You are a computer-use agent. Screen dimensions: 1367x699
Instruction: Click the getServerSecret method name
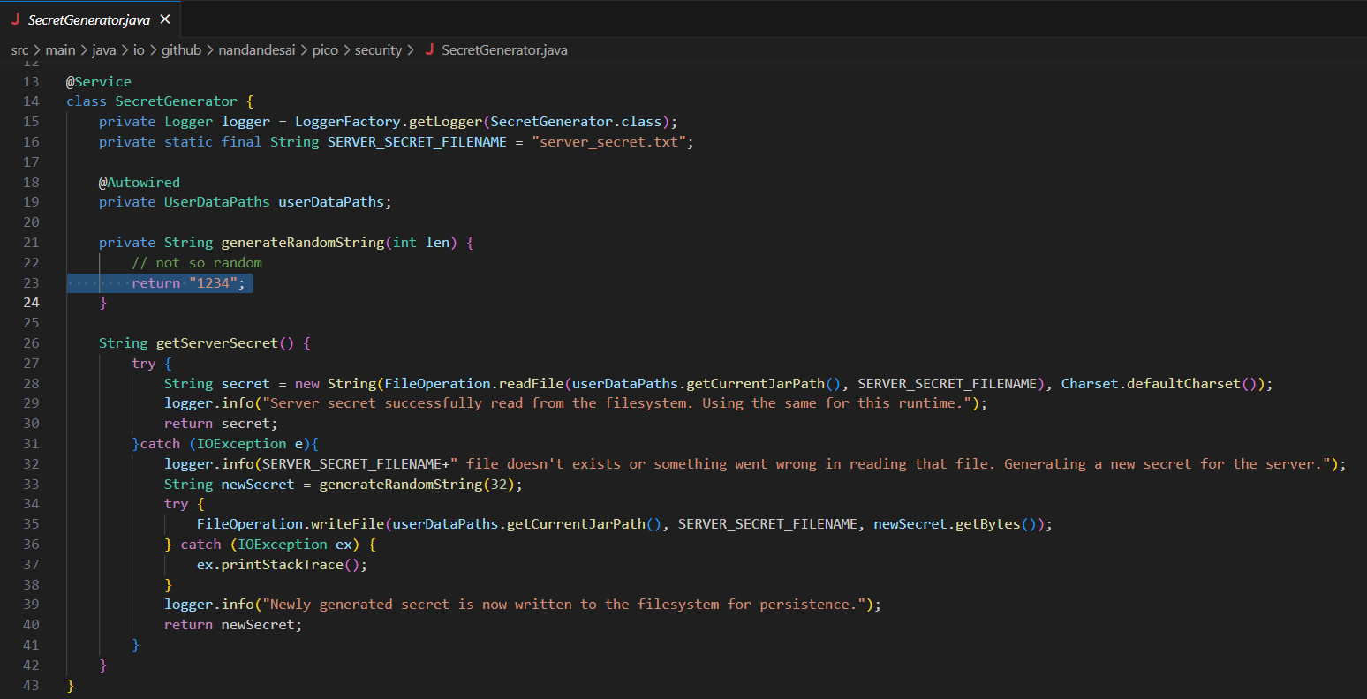point(217,342)
